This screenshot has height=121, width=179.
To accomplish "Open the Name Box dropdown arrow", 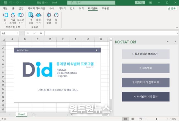I will click(x=17, y=33).
